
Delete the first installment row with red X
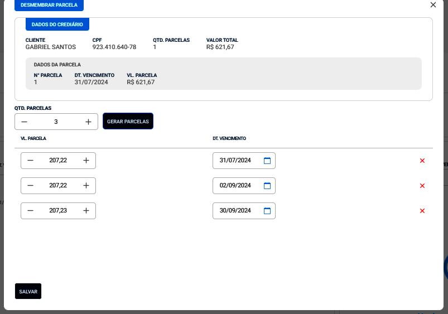click(x=422, y=161)
